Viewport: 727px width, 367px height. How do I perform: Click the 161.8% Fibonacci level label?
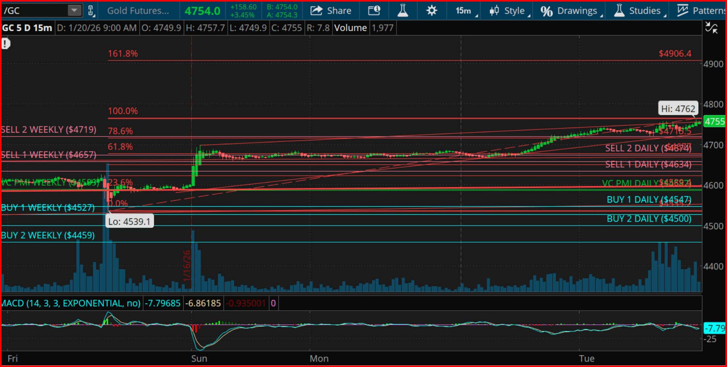pyautogui.click(x=123, y=54)
